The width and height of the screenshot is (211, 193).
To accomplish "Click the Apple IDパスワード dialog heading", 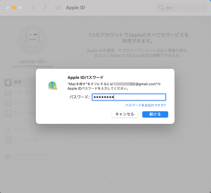I will (x=86, y=78).
